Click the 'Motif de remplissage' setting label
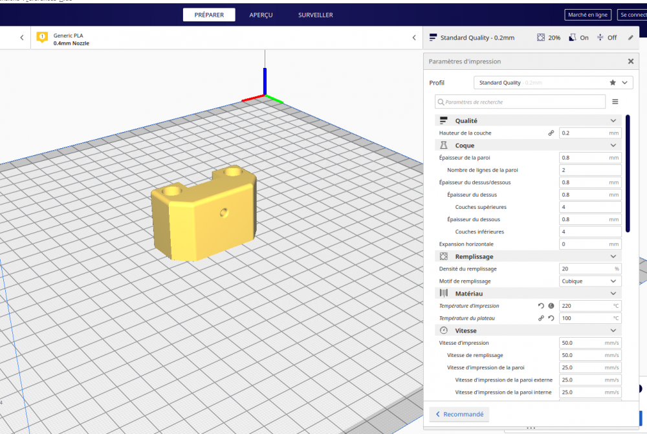This screenshot has height=434, width=647. [x=465, y=281]
